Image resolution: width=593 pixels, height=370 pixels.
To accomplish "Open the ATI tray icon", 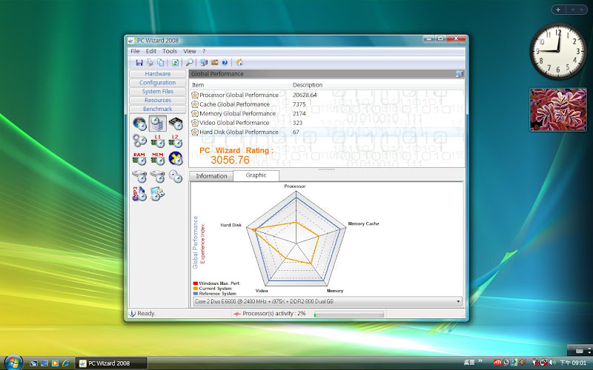I will pos(497,363).
